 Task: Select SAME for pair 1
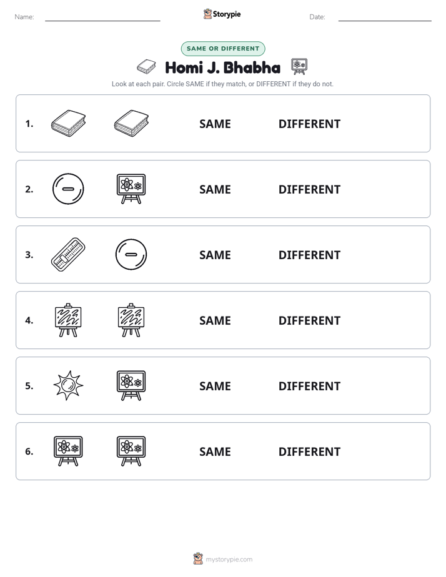click(x=215, y=124)
